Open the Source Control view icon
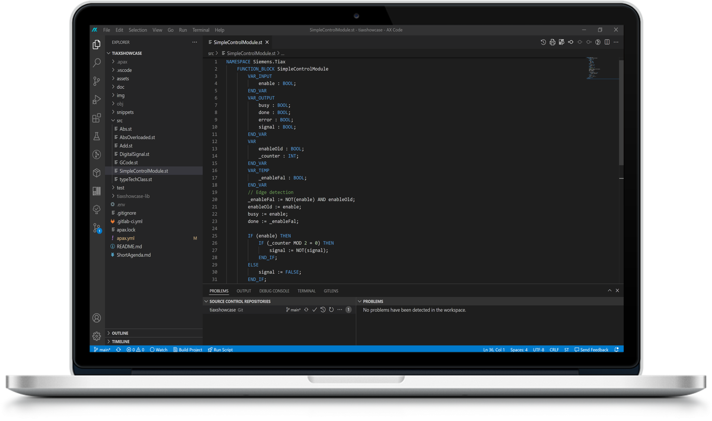Viewport: 712px width, 421px height. tap(97, 81)
